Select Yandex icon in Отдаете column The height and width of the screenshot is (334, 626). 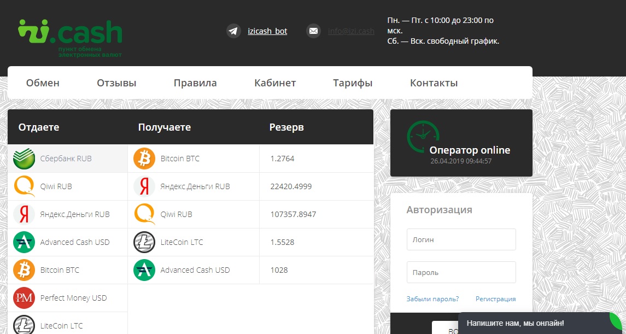click(24, 214)
